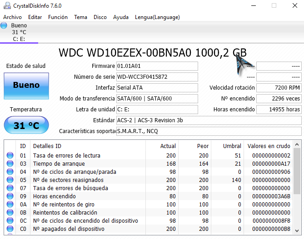Click the Temperatura label
This screenshot has height=239, width=304.
[x=26, y=109]
